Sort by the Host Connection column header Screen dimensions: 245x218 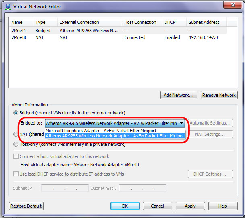140,22
